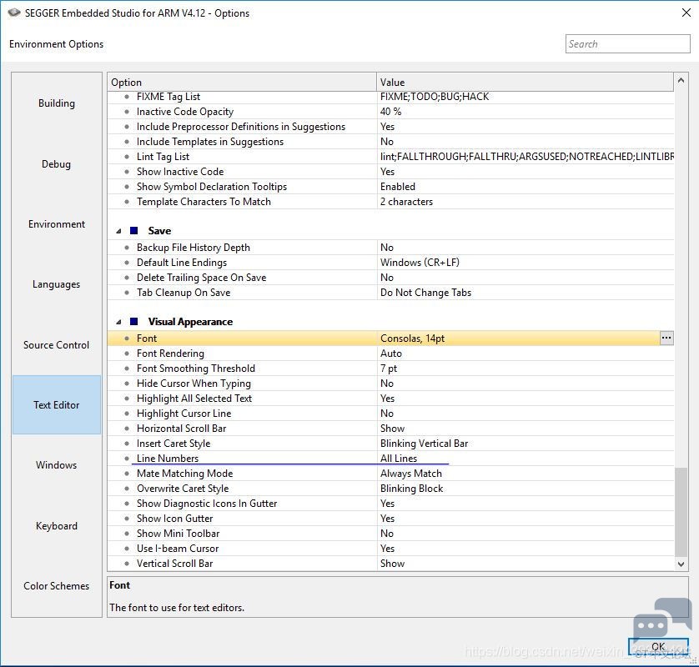Click the Enabled value for Symbol Tooltips

tap(398, 187)
